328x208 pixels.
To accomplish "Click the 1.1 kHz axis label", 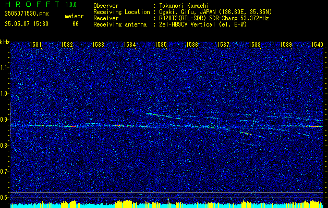I will [4, 68].
